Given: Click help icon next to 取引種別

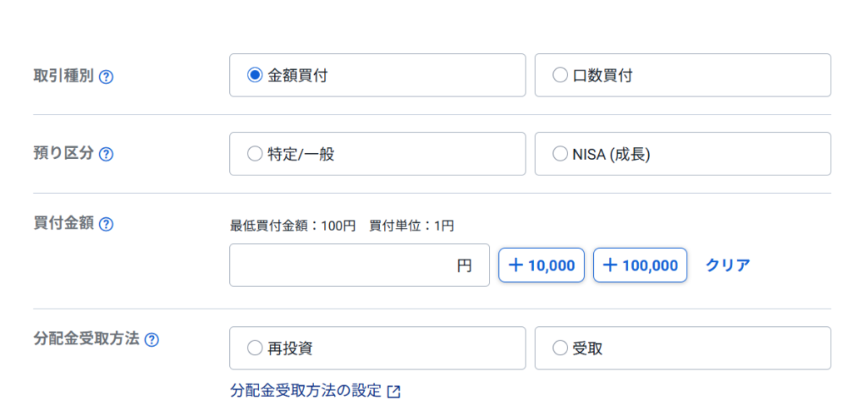Looking at the screenshot, I should (106, 77).
